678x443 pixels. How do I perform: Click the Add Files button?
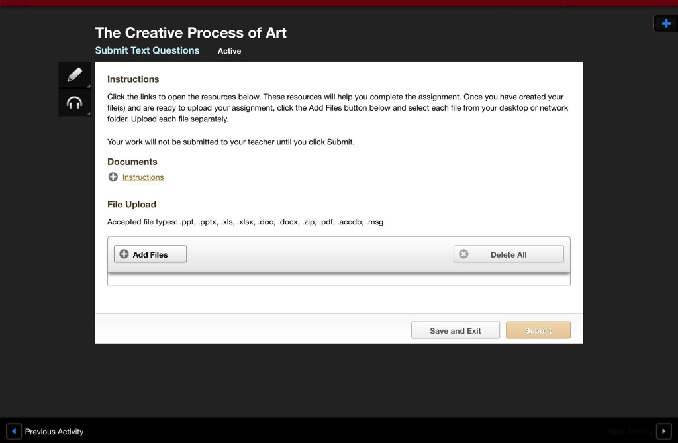tap(150, 254)
